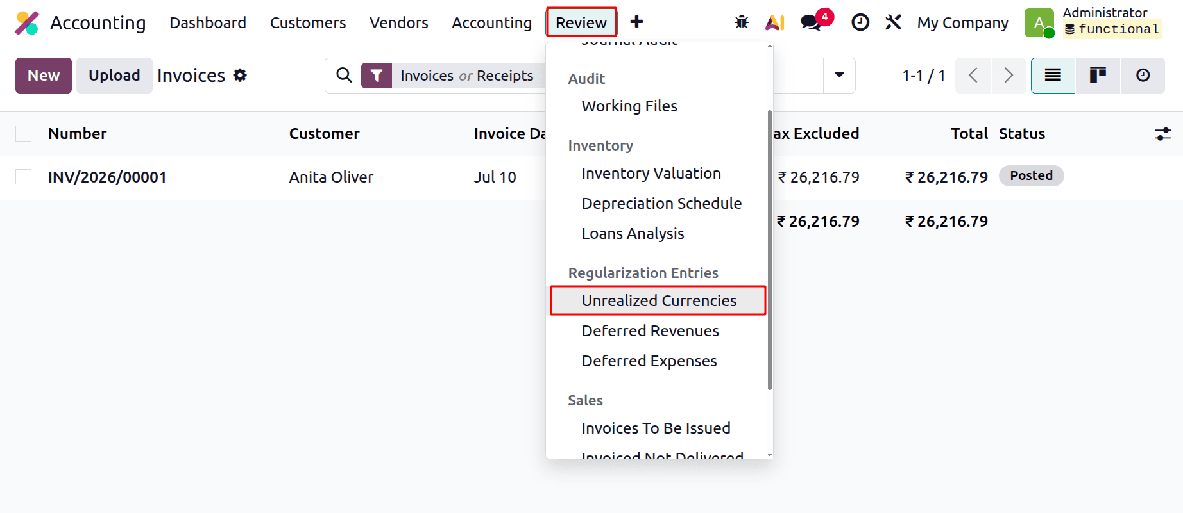Viewport: 1183px width, 513px height.
Task: Click the New invoice button
Action: 44,76
